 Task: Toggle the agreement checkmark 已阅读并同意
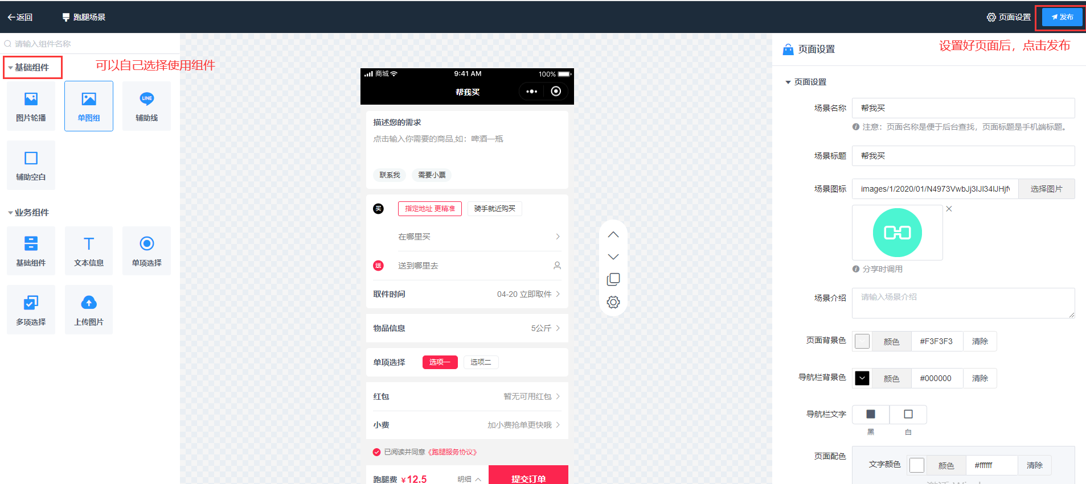coord(376,452)
